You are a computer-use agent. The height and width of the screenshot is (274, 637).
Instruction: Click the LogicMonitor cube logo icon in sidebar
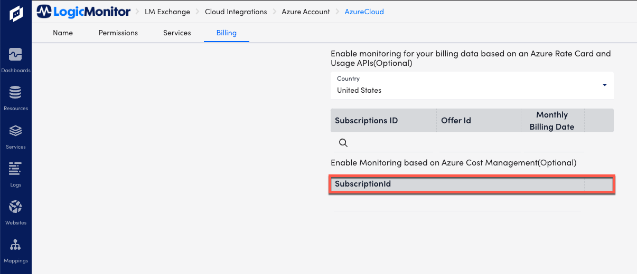[x=15, y=14]
